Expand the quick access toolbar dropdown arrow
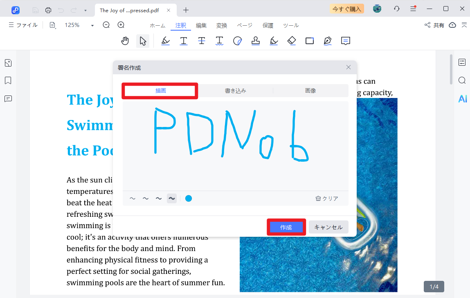The height and width of the screenshot is (298, 470). tap(85, 10)
